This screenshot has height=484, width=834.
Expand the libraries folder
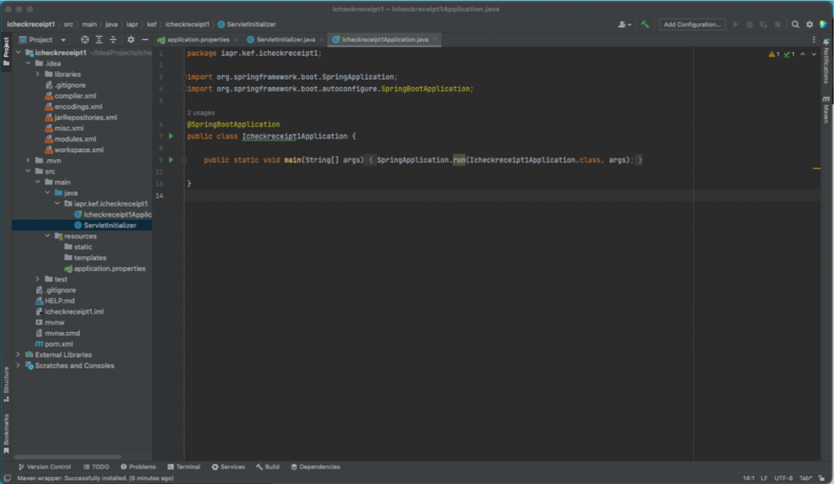click(x=37, y=74)
